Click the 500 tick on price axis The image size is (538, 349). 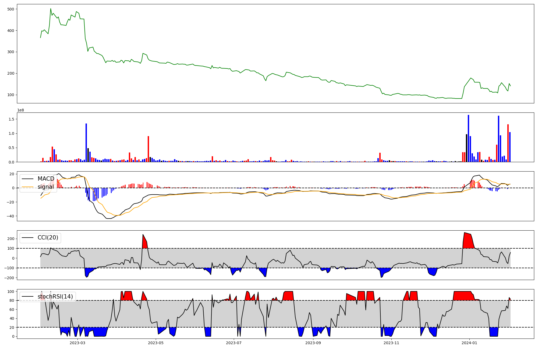[11, 9]
